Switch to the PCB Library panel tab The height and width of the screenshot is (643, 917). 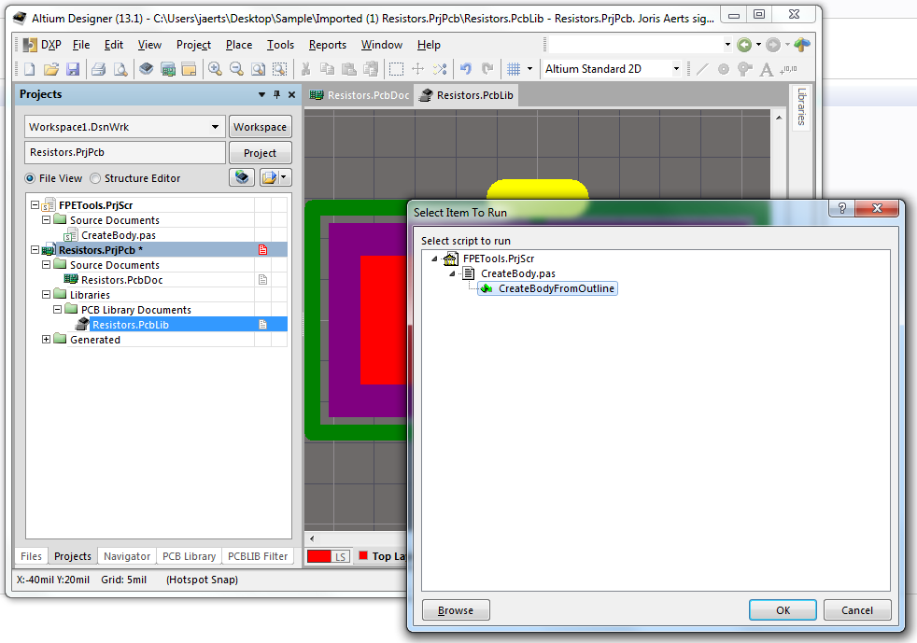click(x=189, y=556)
